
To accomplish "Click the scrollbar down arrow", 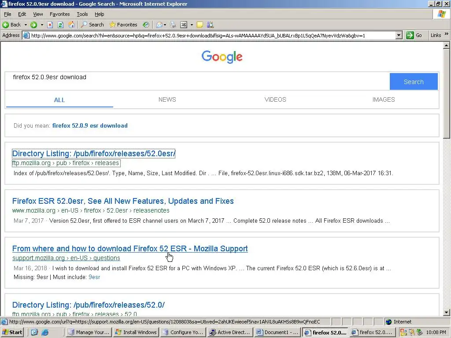I will coord(446,312).
